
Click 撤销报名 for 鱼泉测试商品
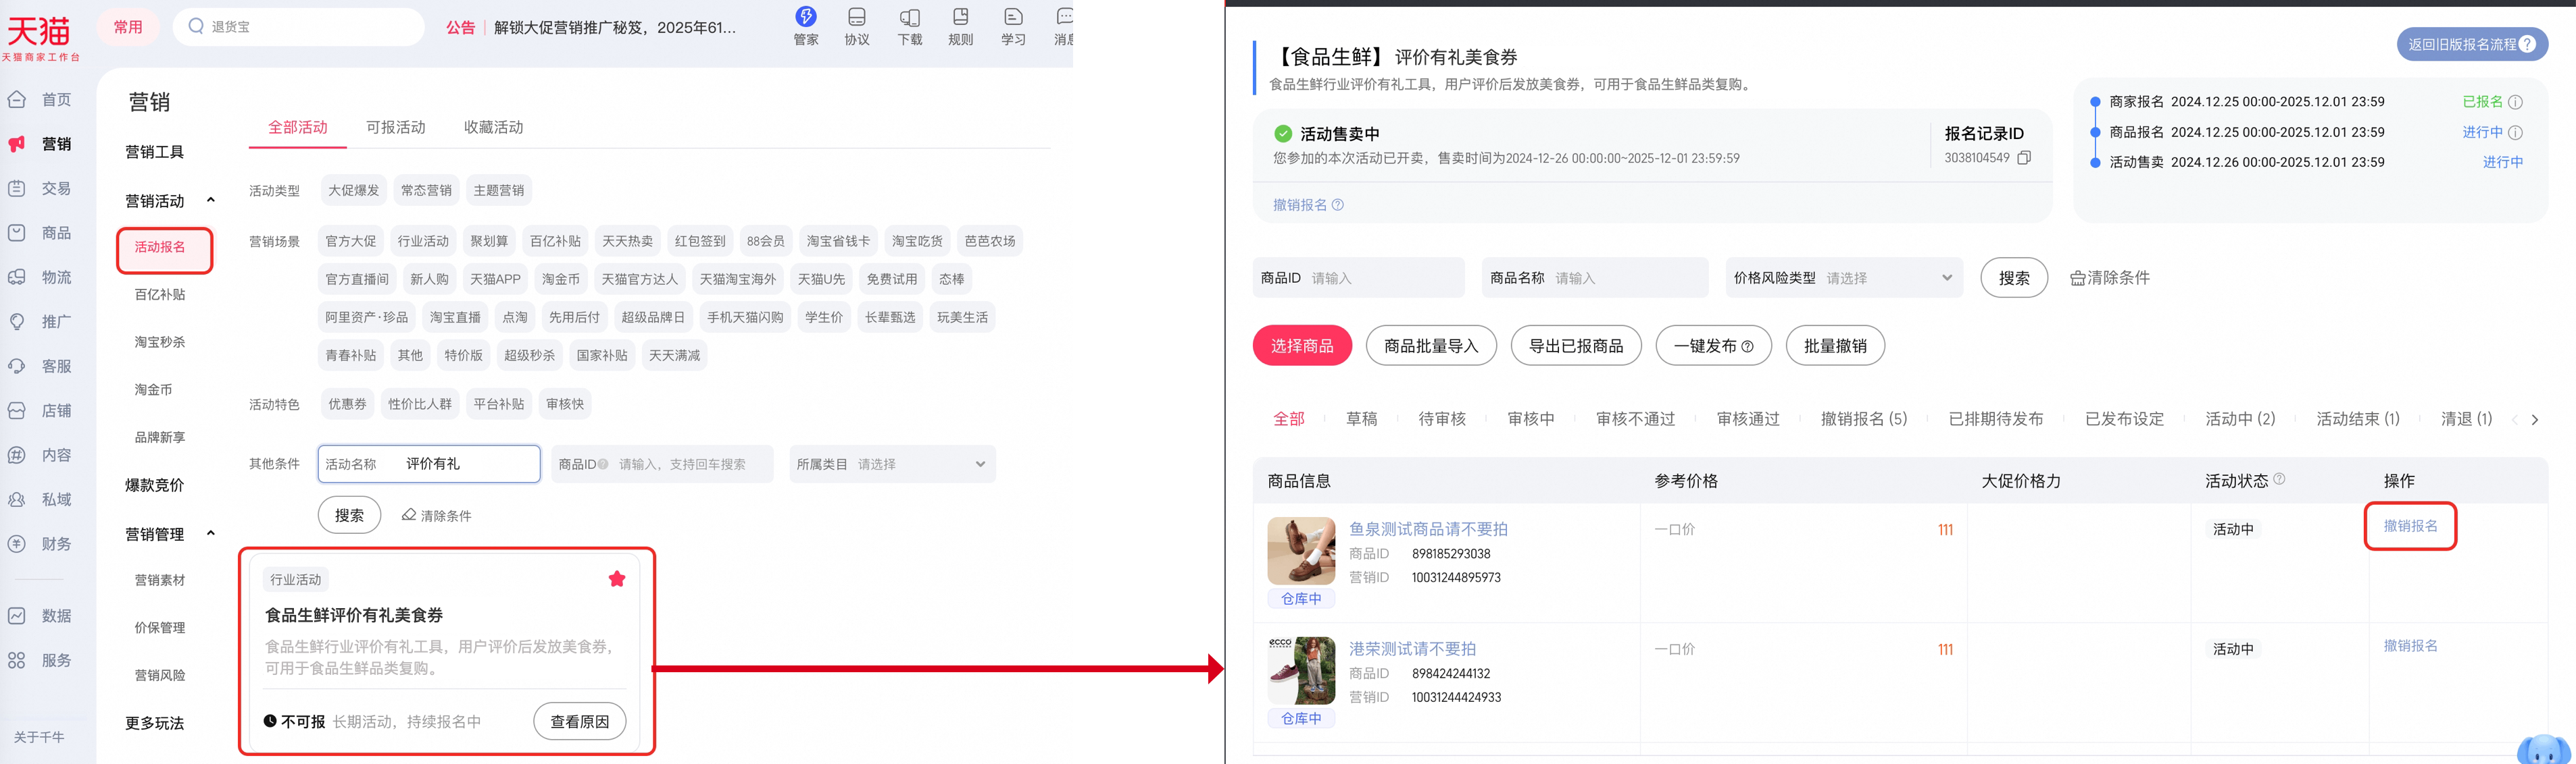(2410, 526)
